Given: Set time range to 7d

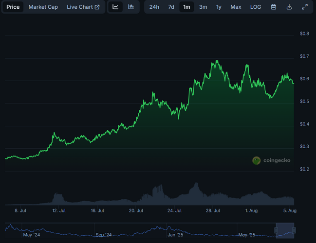Looking at the screenshot, I should point(171,7).
